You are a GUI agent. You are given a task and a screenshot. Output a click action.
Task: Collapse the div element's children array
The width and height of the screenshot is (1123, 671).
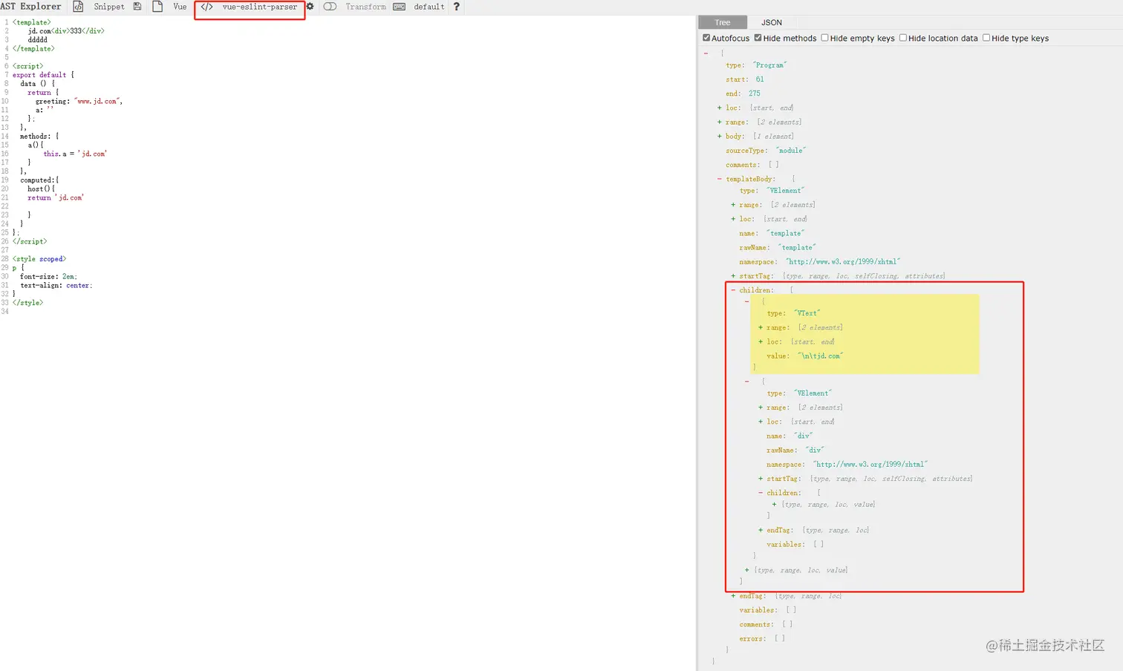(761, 493)
